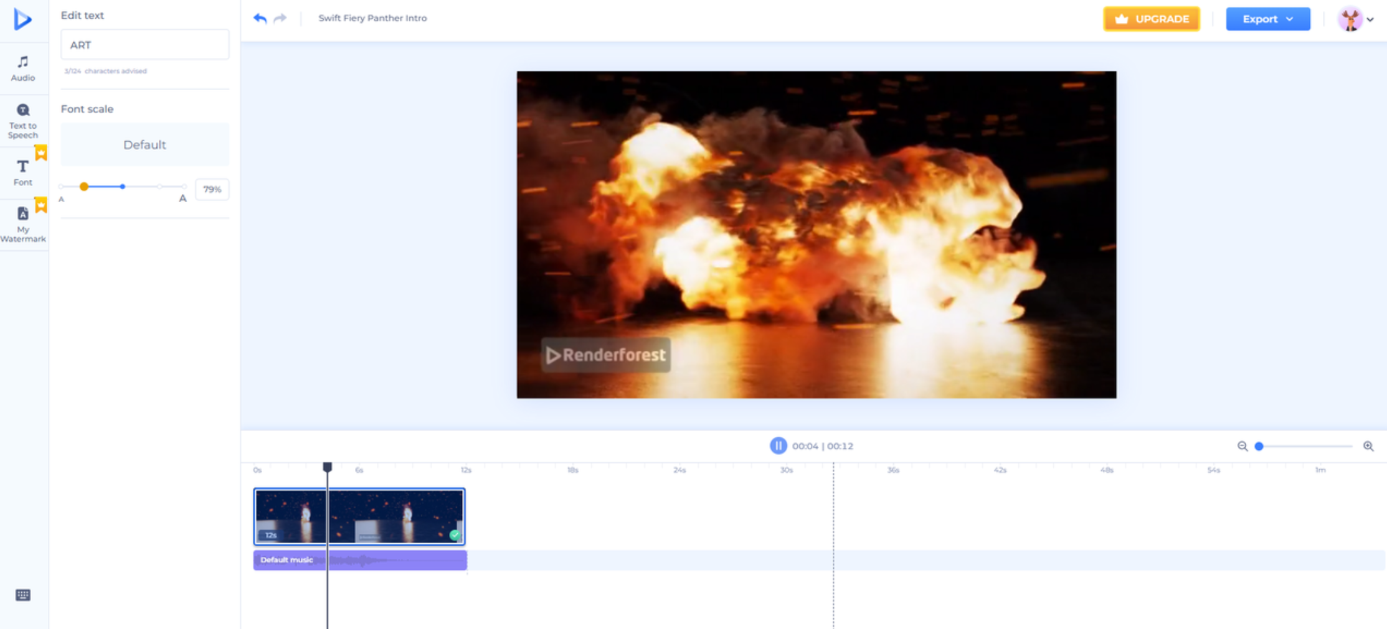Open the Text to Speech panel
Image resolution: width=1387 pixels, height=629 pixels.
coord(23,121)
